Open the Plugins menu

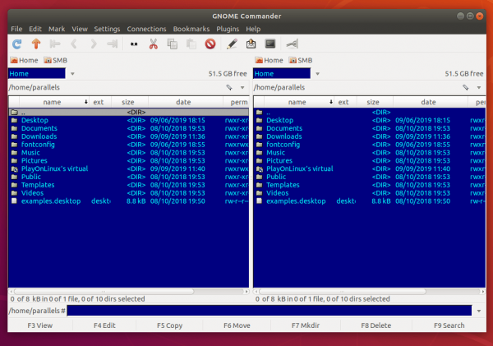coord(228,29)
